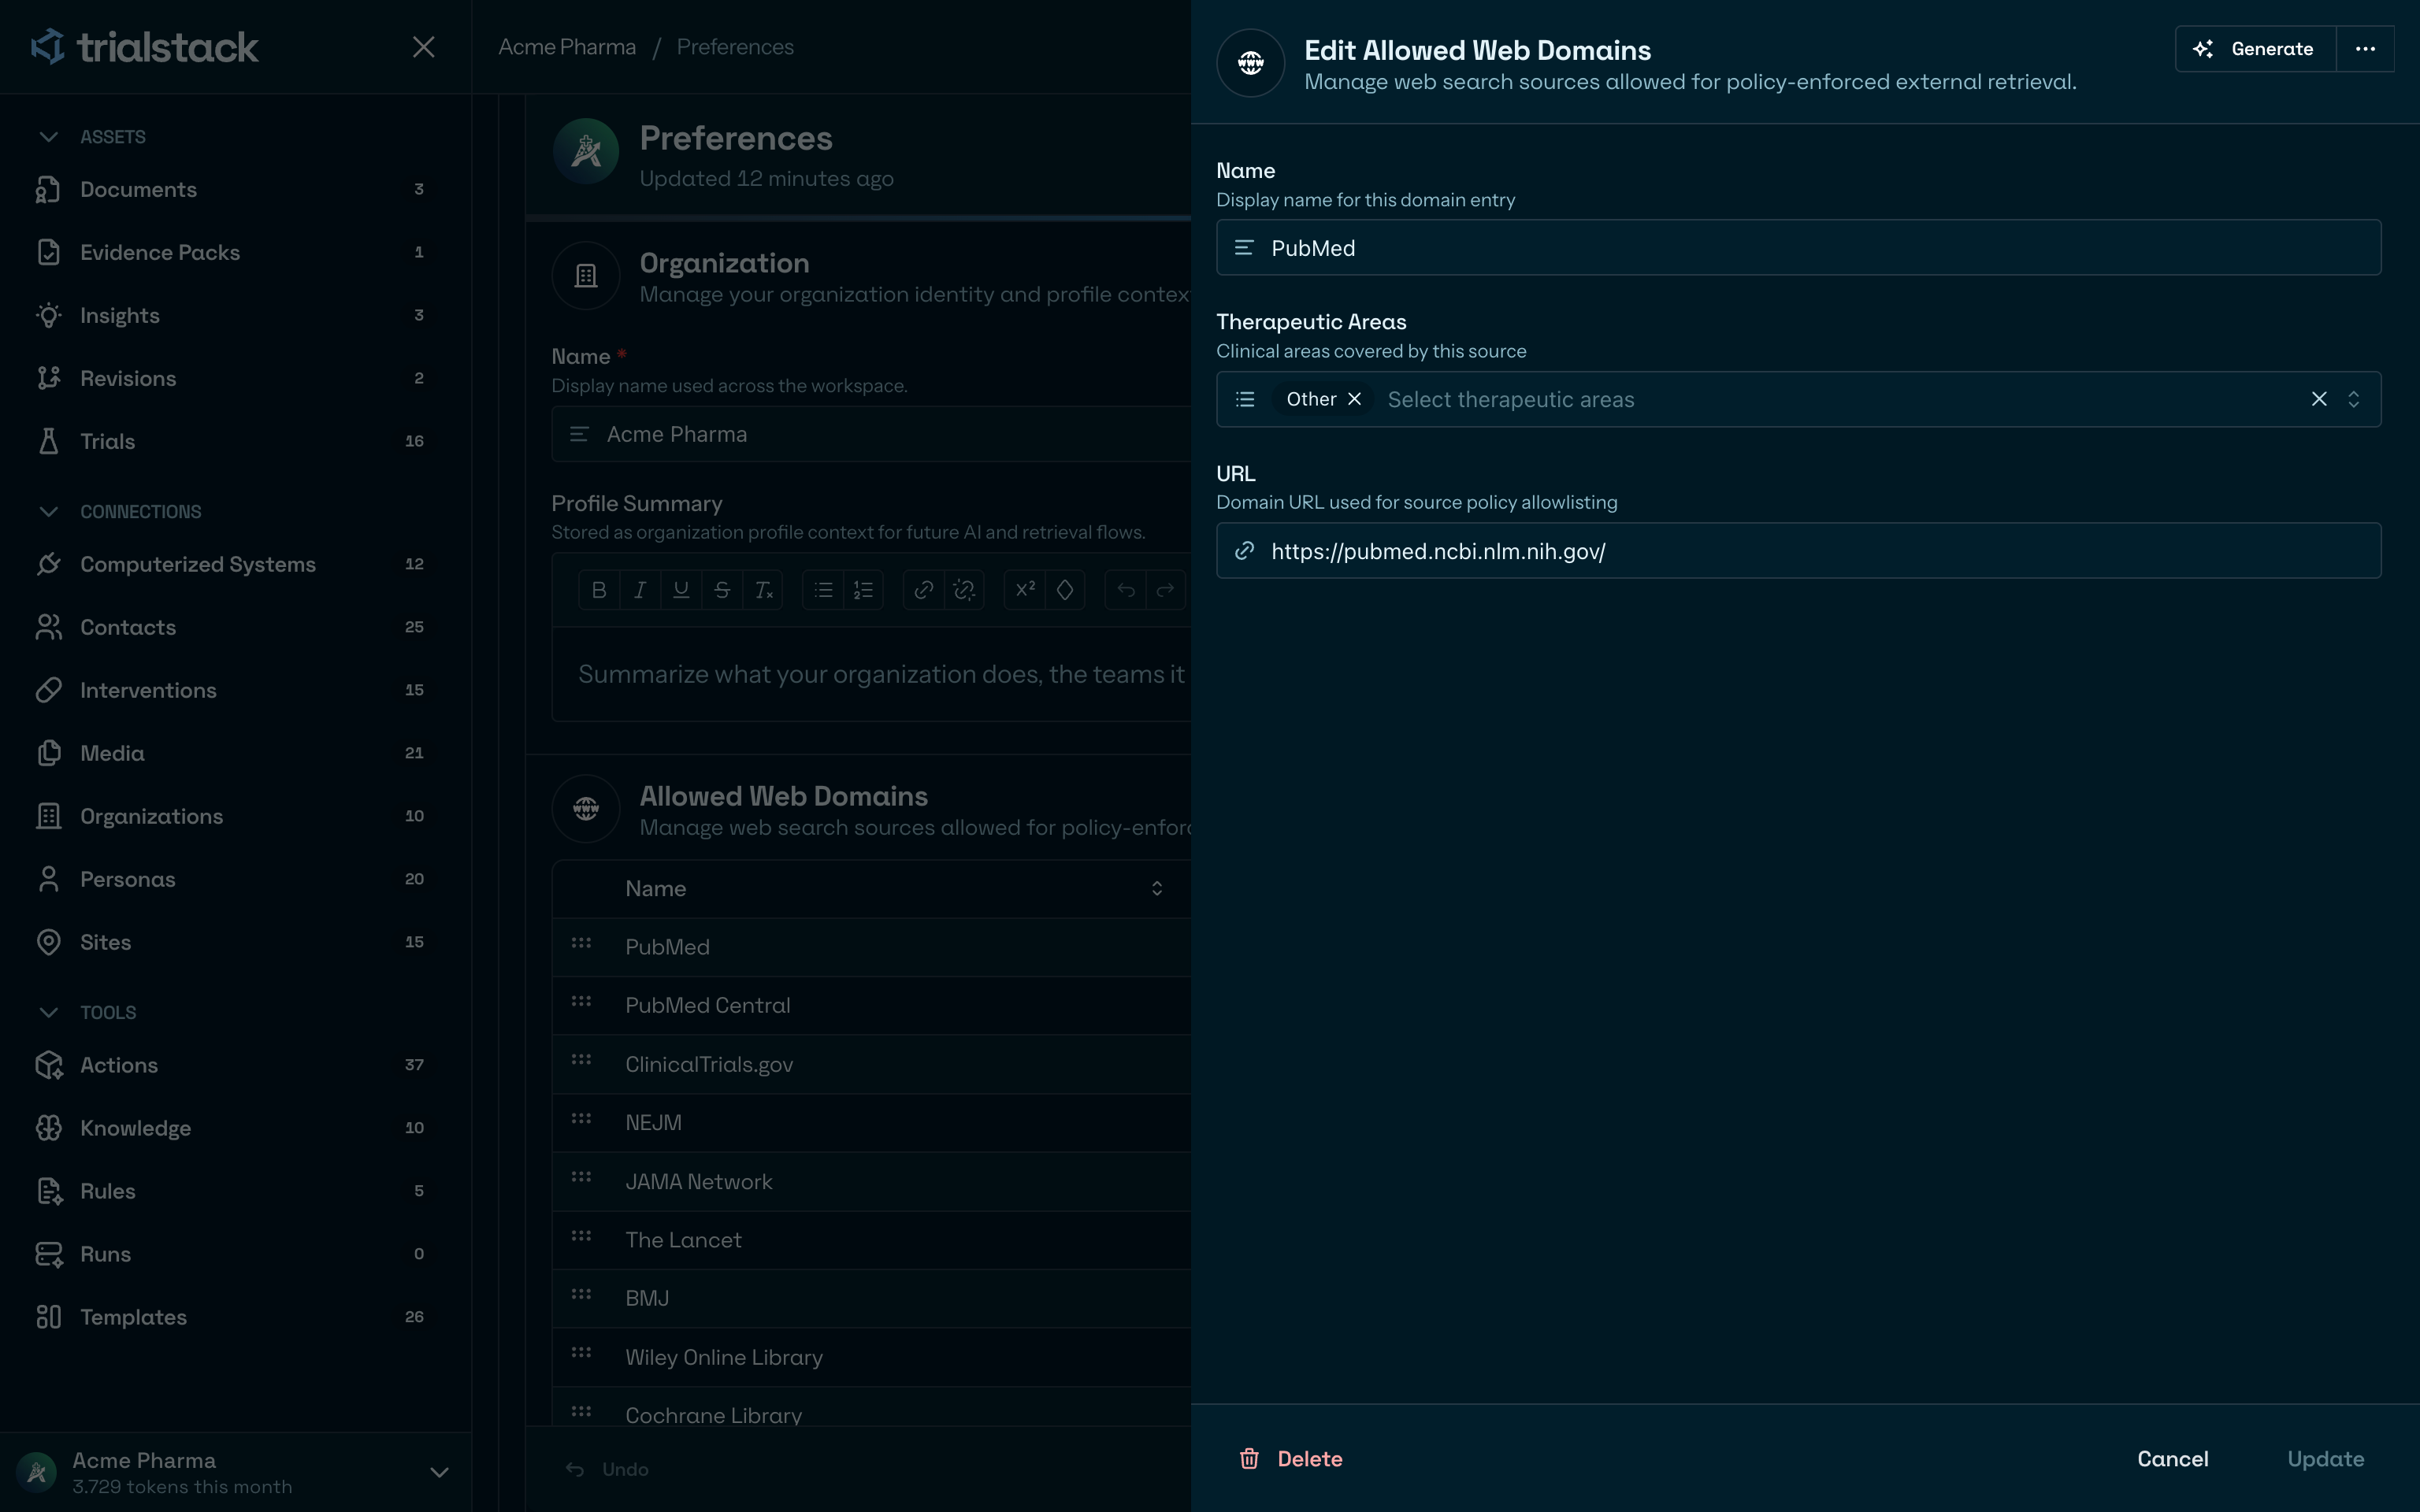Toggle bold formatting in Profile Summary
Viewport: 2420px width, 1512px height.
click(x=599, y=590)
